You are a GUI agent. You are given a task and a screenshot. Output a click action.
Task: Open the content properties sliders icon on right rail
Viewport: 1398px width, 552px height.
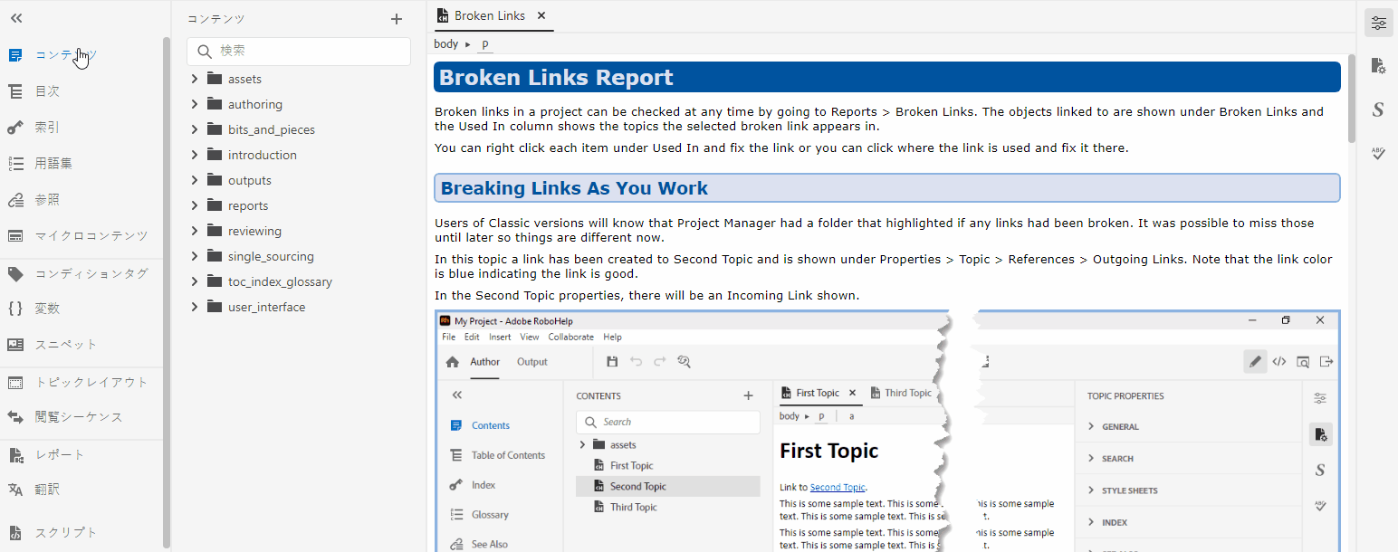(x=1378, y=24)
